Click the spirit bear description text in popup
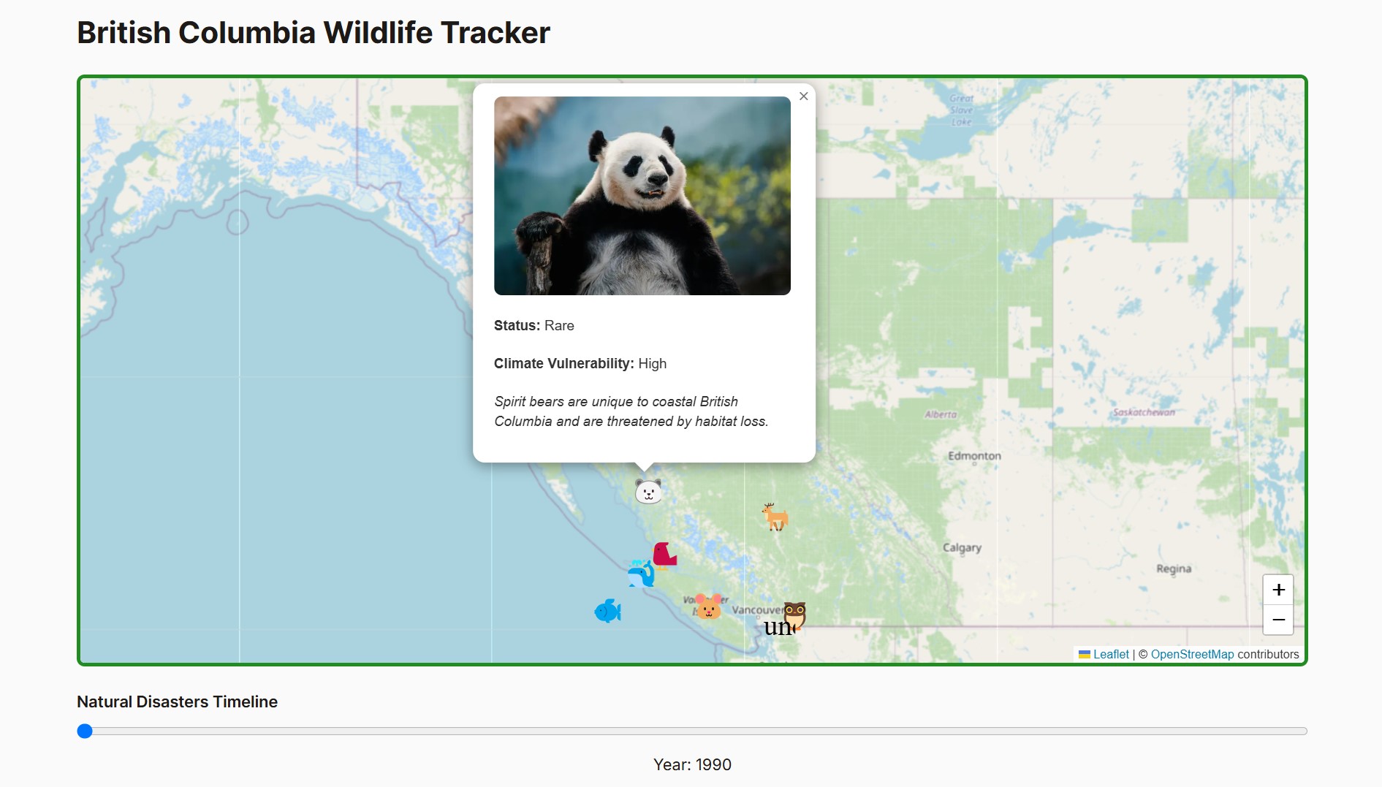Screen dimensions: 1382x787 click(631, 411)
